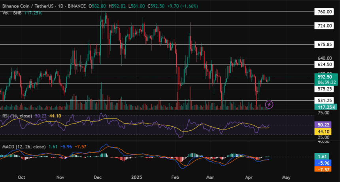Click the 640.00 price scale value
The width and height of the screenshot is (340, 182).
[325, 58]
